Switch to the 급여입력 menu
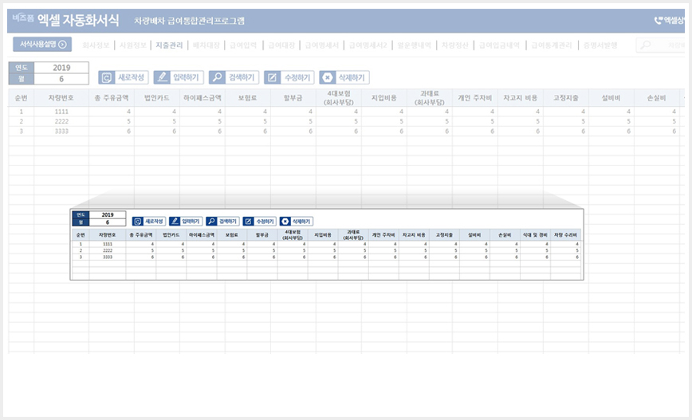 point(243,45)
